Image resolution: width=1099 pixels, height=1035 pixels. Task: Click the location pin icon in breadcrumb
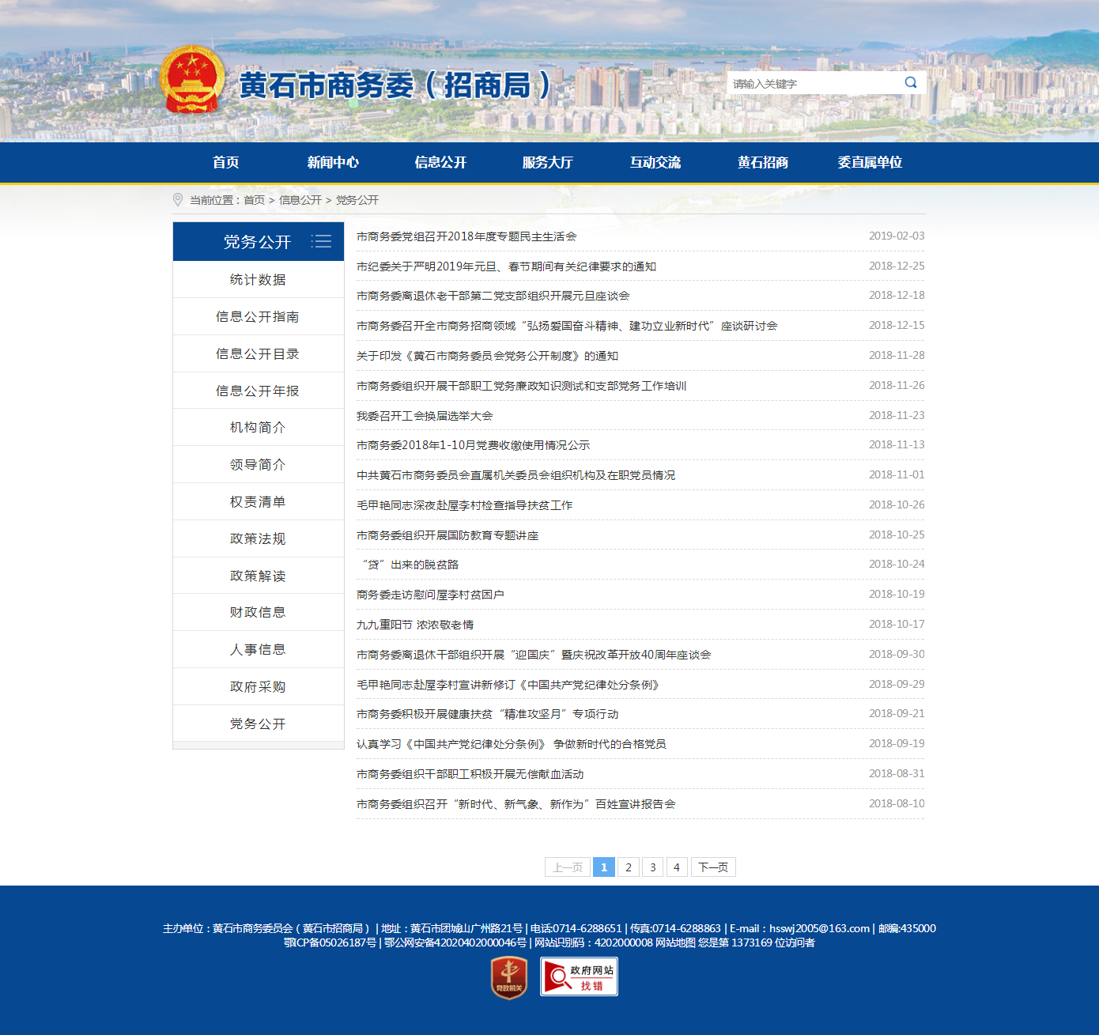pyautogui.click(x=178, y=200)
